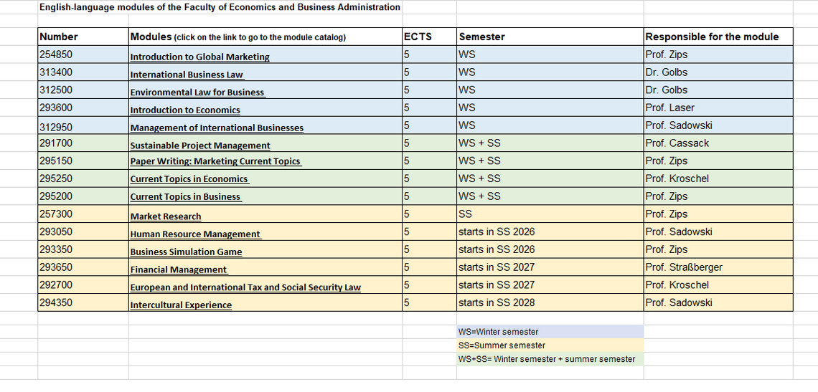Open the Current Topics in Economics link
The image size is (818, 392).
pos(189,179)
